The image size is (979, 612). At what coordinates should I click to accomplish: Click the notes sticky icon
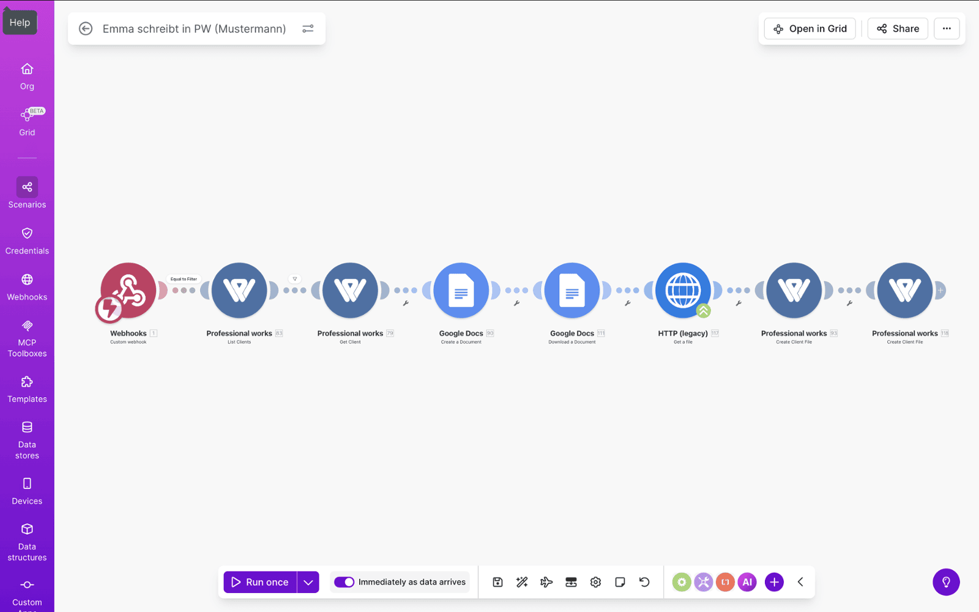(620, 582)
